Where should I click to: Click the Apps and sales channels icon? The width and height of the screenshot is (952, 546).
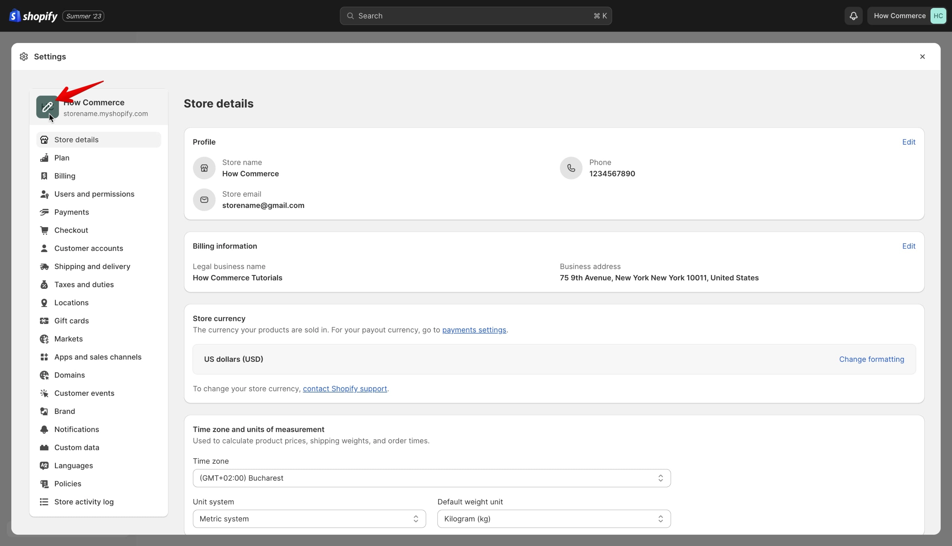tap(44, 357)
